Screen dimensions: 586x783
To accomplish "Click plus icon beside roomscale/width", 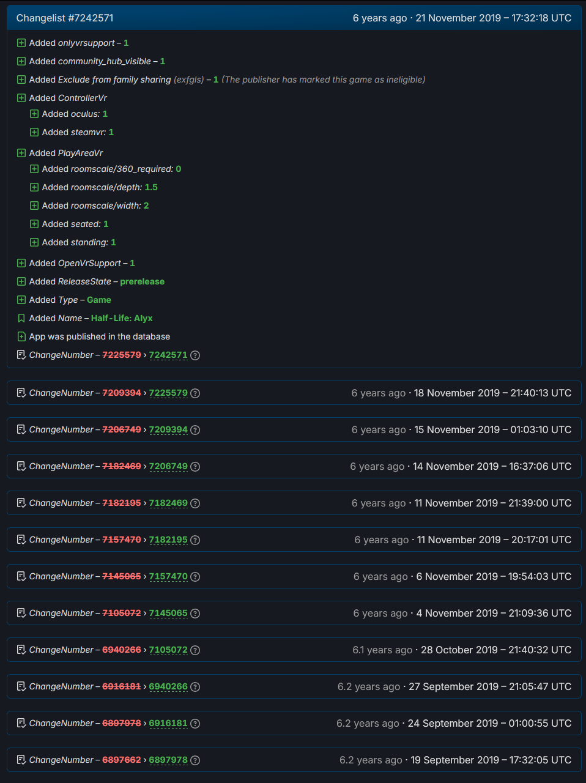I will click(34, 206).
